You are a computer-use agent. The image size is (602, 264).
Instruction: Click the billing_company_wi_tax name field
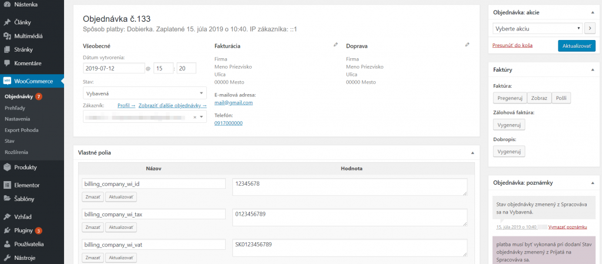pos(153,214)
